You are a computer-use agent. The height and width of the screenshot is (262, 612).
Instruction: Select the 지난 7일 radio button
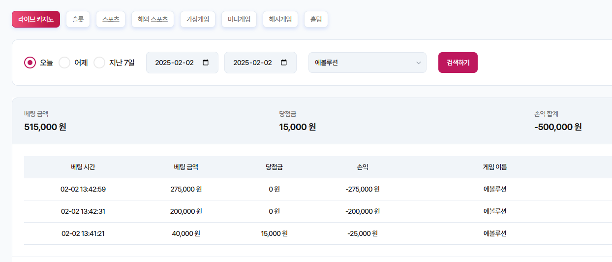pyautogui.click(x=99, y=63)
